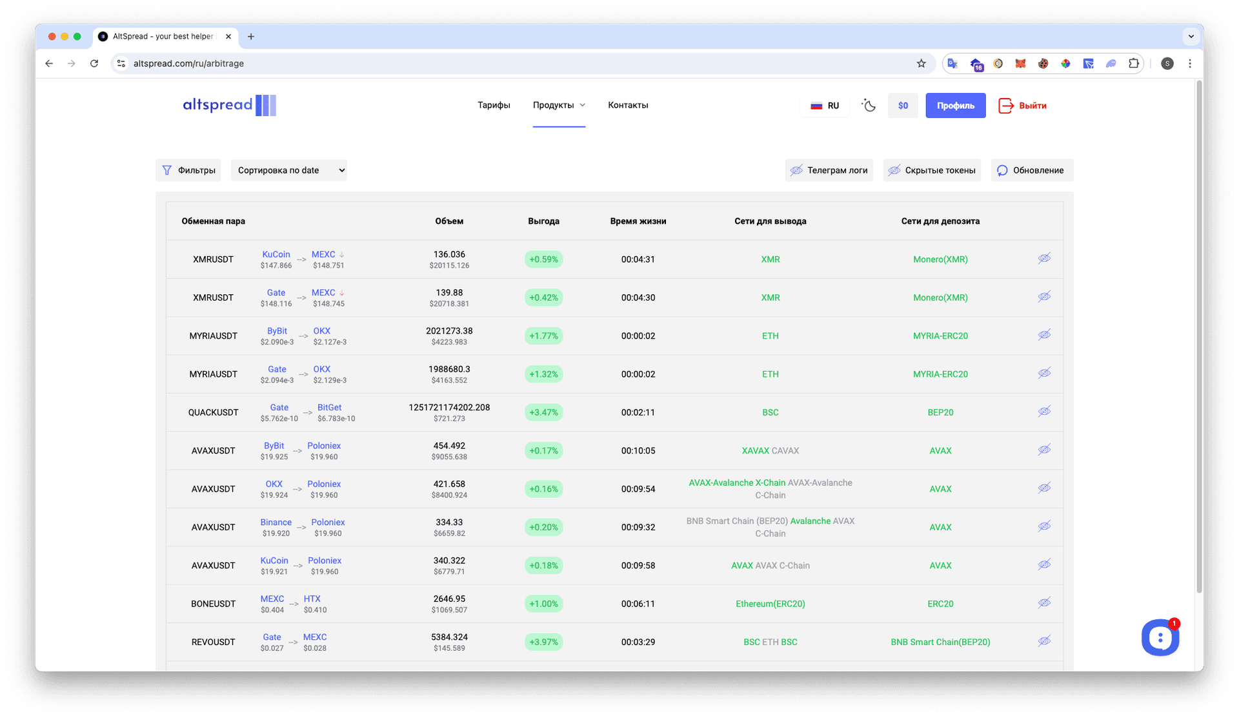
Task: Open the RU language selector
Action: pos(825,106)
